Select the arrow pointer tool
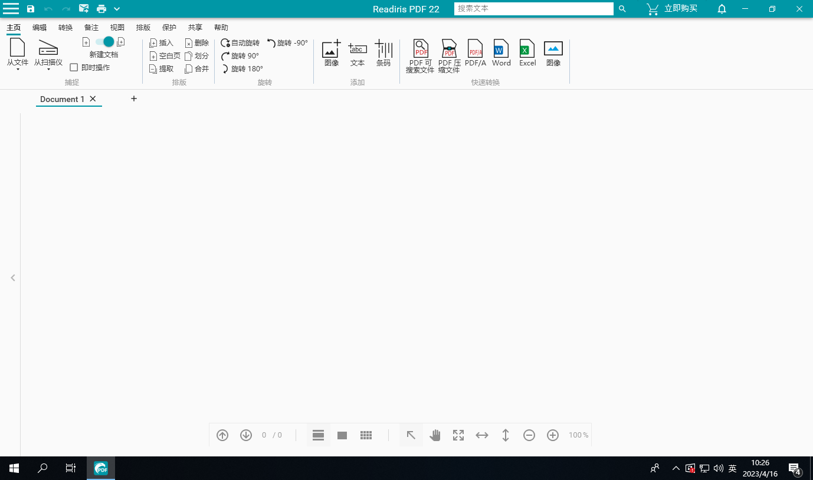Screen dimensions: 813x480 411,435
